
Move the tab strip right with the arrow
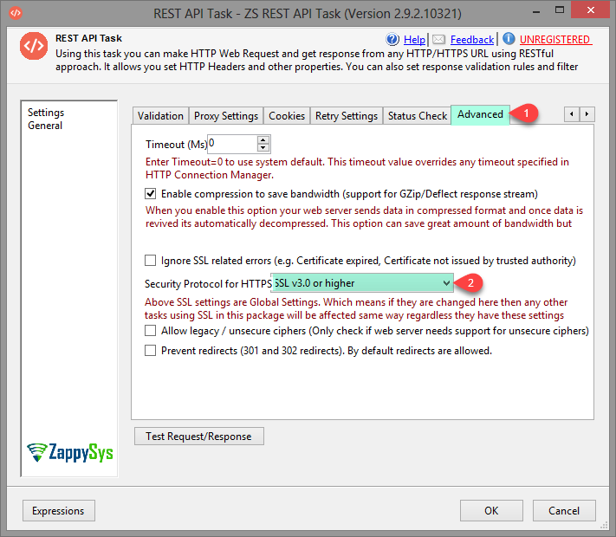[587, 114]
